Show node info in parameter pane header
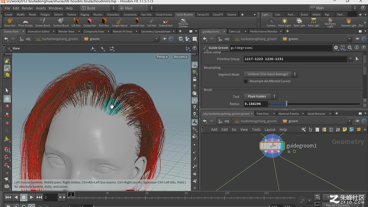This screenshot has width=368, height=207. coord(357,48)
